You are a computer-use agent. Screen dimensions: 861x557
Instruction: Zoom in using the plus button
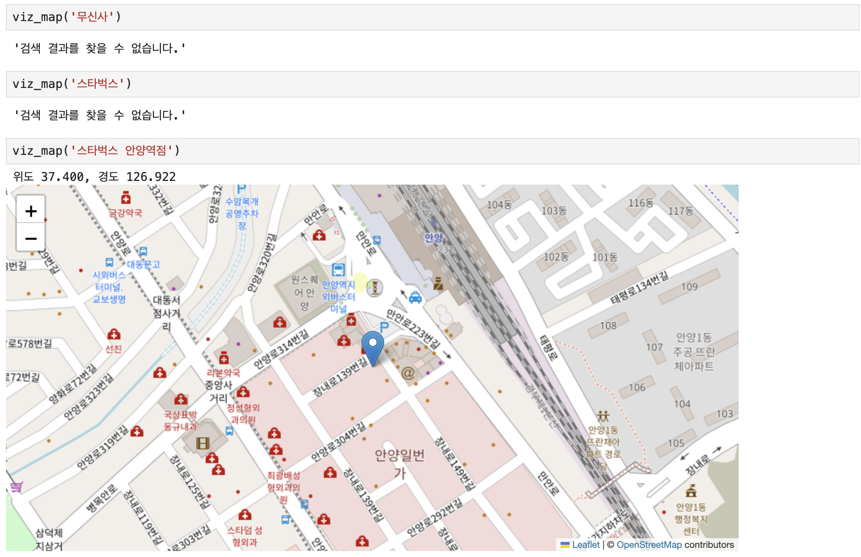[31, 211]
